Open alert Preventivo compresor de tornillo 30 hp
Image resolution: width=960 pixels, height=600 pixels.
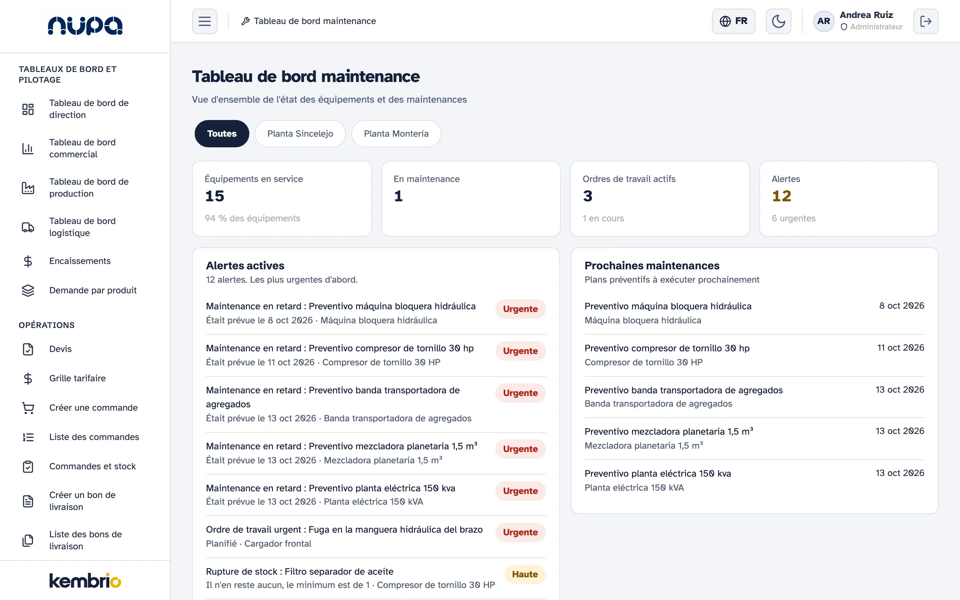pyautogui.click(x=376, y=355)
